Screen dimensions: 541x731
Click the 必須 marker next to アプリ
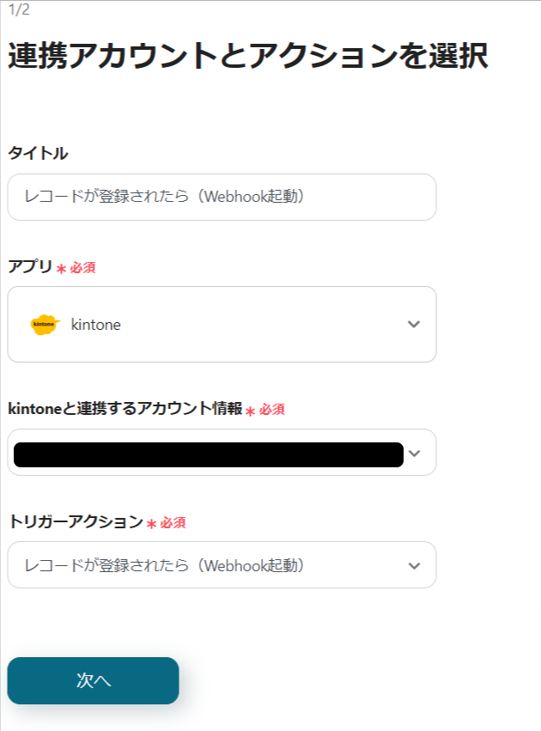coord(82,268)
